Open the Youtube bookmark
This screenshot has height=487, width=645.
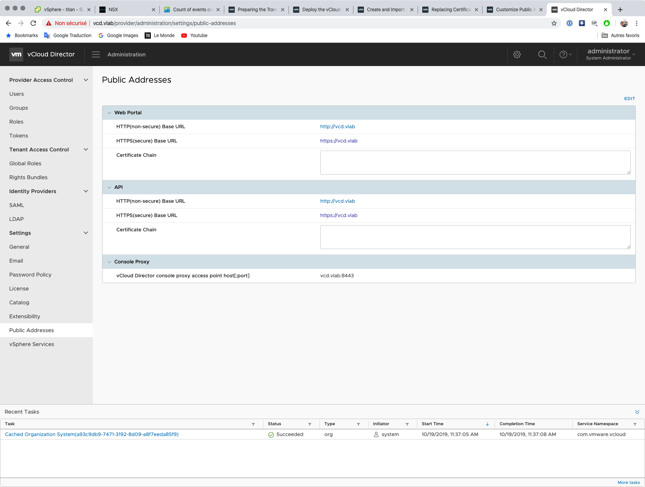tap(194, 36)
